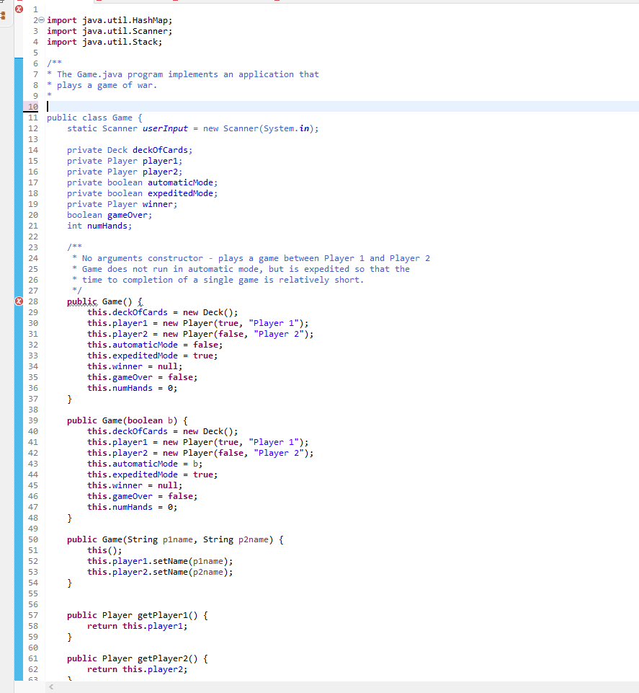The image size is (639, 693).
Task: Click 'public Game(String p1name, String p2name)' signature
Action: click(x=170, y=539)
